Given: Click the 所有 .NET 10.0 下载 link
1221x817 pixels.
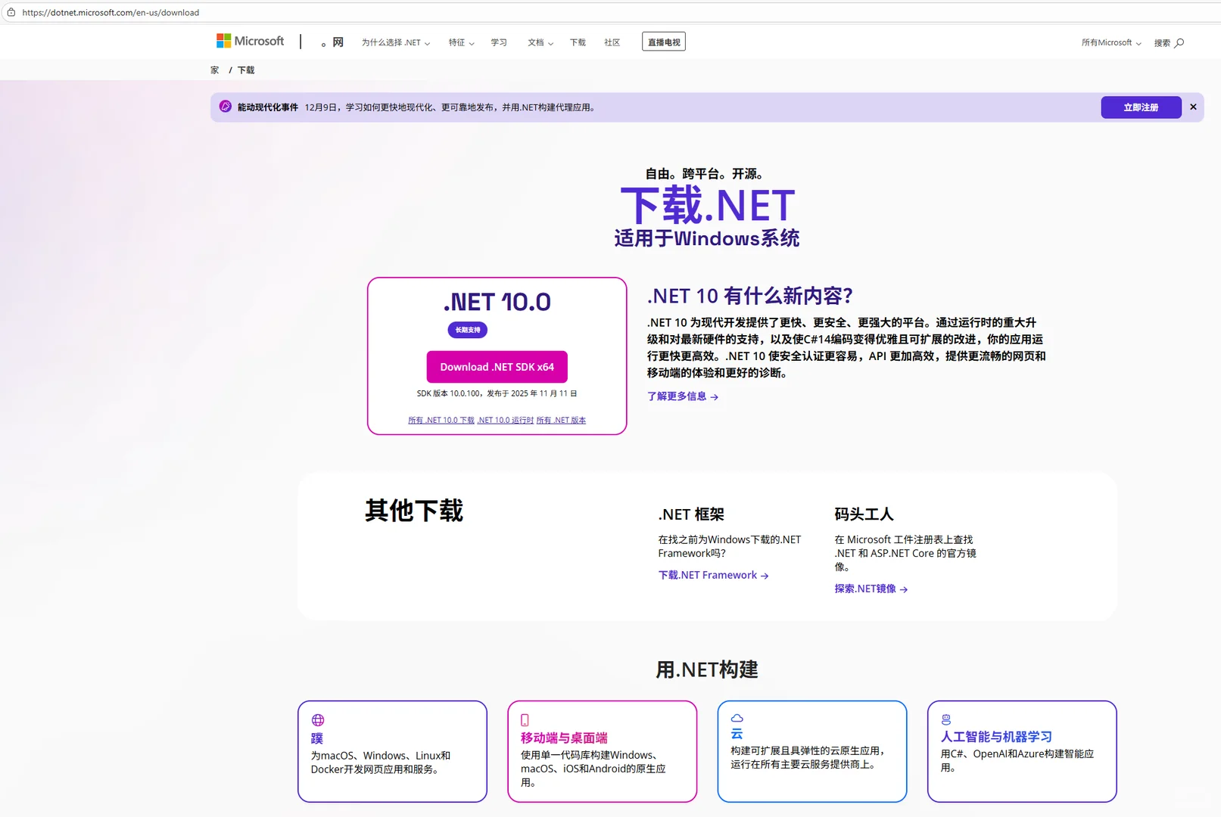Looking at the screenshot, I should (441, 420).
